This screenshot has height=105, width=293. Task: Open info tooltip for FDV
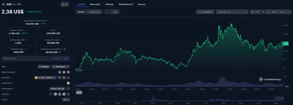55,30
